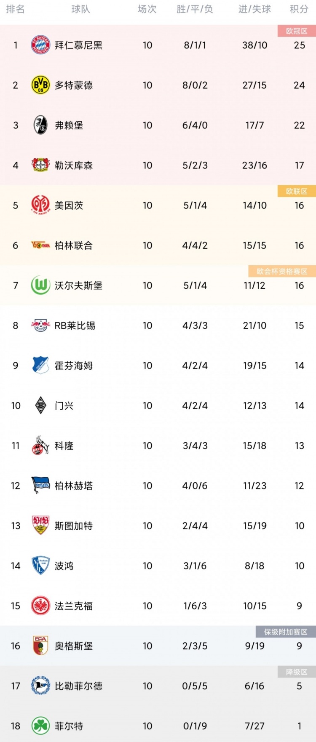Viewport: 316px width, 742px height.
Task: Tap the 胜/平/负 record column header
Action: coord(195,9)
